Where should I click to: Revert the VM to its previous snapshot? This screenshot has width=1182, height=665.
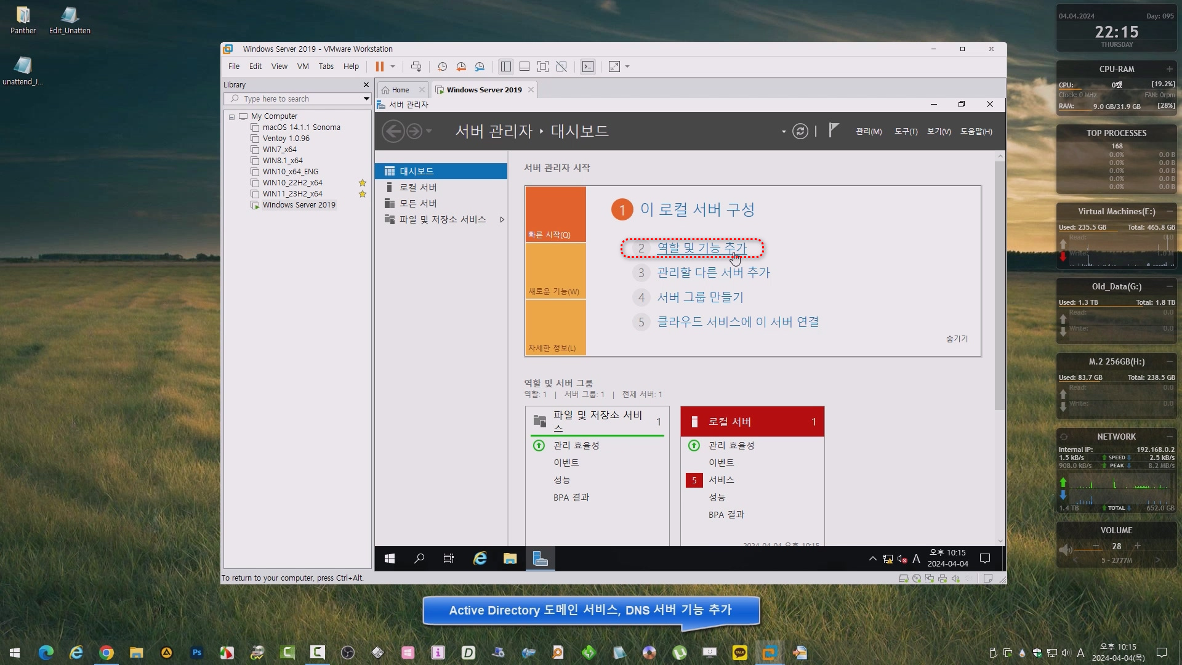point(461,66)
